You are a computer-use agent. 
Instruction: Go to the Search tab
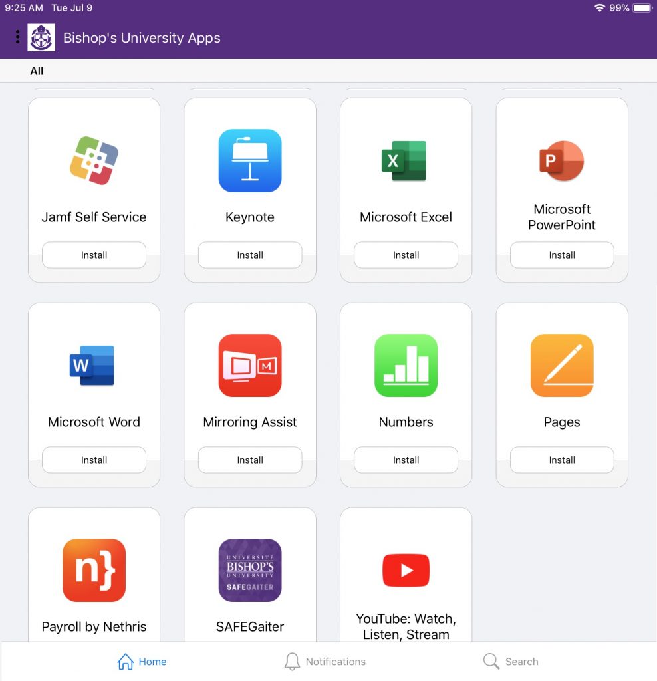click(511, 662)
